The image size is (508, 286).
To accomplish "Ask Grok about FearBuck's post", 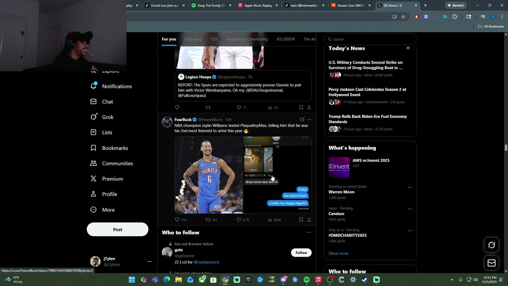I will 302,120.
